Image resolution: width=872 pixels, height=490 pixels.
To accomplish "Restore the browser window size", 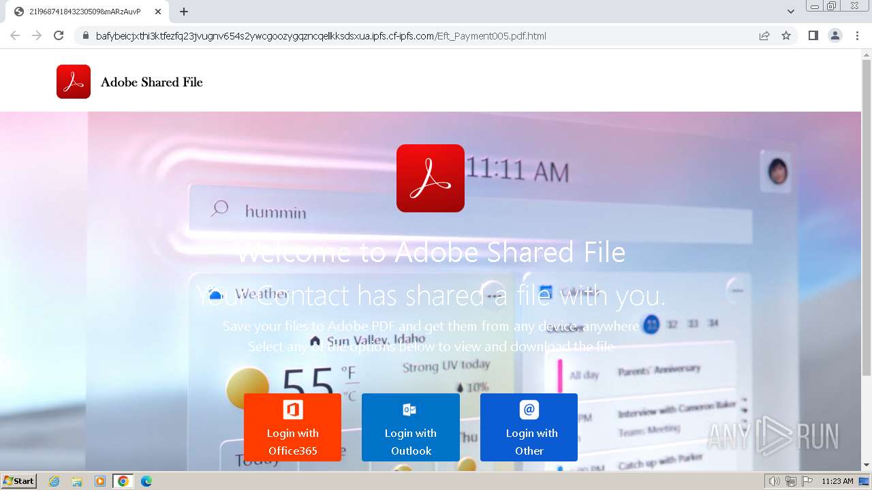I will (x=832, y=6).
